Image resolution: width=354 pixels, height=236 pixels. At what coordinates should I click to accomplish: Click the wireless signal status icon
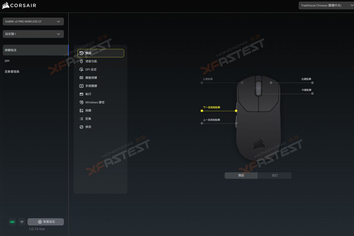pos(22,222)
